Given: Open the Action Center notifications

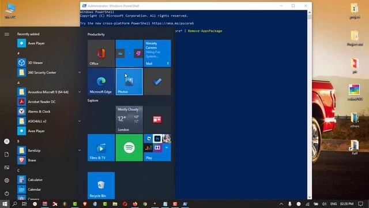Looking at the screenshot, I should point(360,204).
